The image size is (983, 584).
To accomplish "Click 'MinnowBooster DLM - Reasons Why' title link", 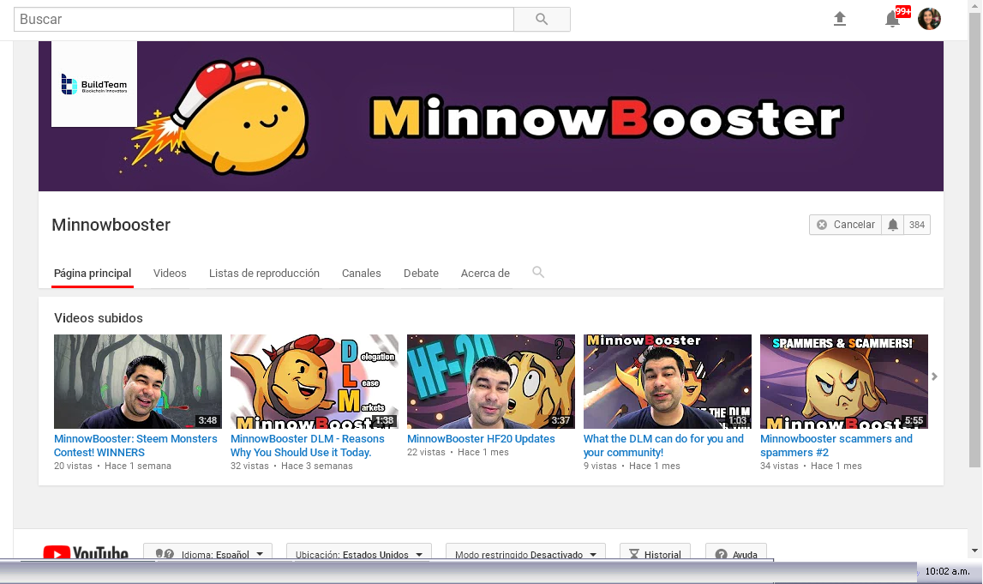I will click(x=307, y=445).
